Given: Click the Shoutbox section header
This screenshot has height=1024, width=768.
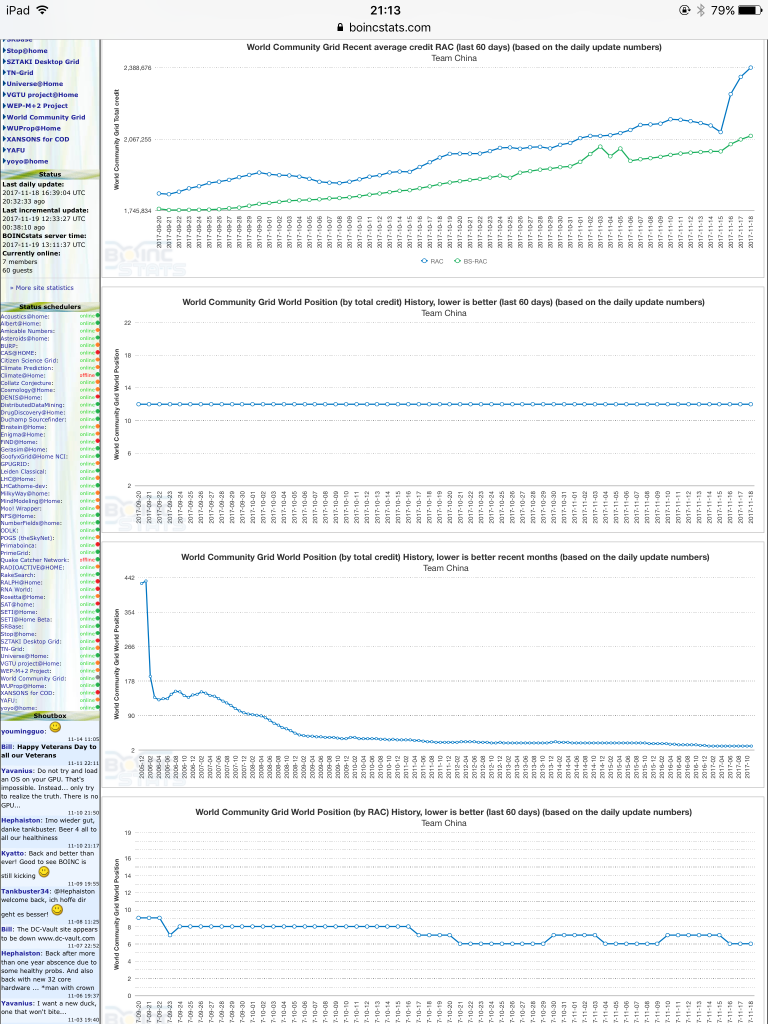Looking at the screenshot, I should click(x=50, y=715).
